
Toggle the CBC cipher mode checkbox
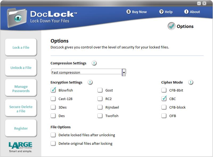164,99
